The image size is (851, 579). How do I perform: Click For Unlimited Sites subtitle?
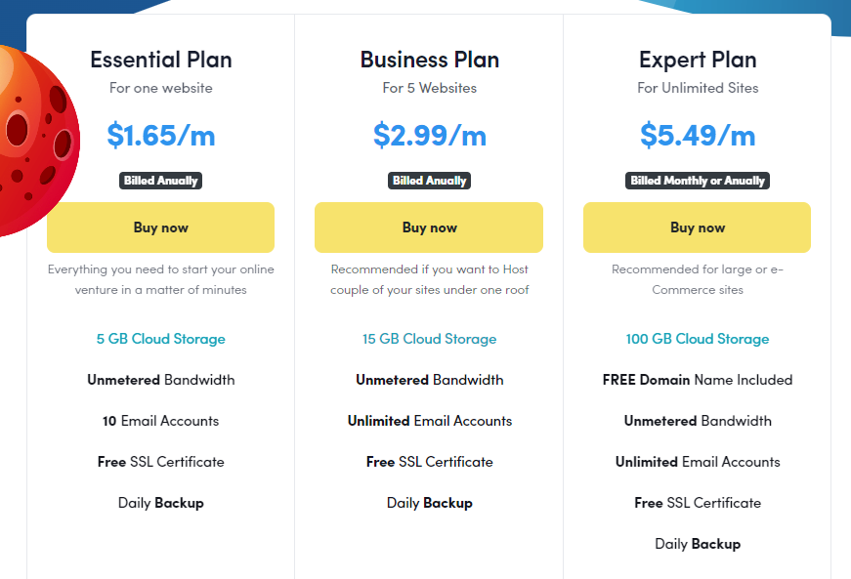coord(698,88)
